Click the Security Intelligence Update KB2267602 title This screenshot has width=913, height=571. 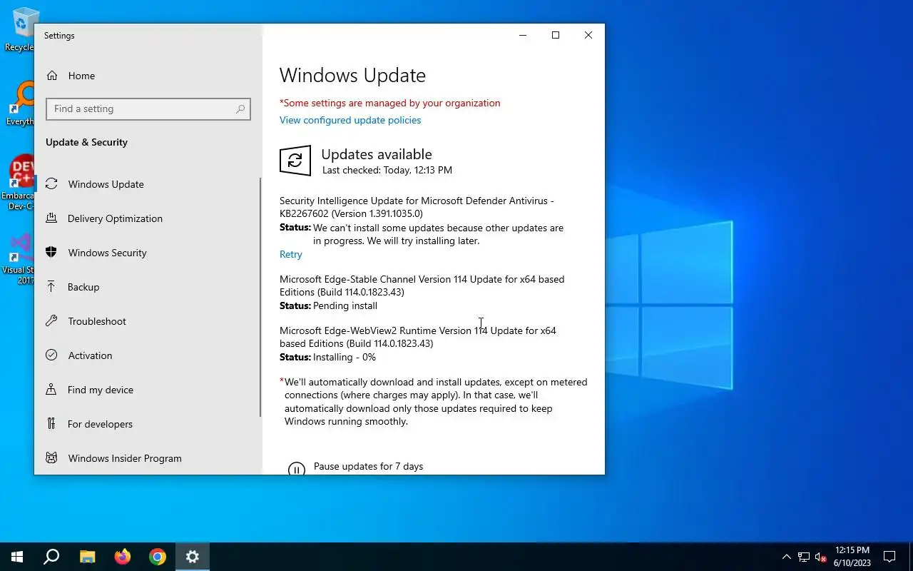[x=417, y=207]
